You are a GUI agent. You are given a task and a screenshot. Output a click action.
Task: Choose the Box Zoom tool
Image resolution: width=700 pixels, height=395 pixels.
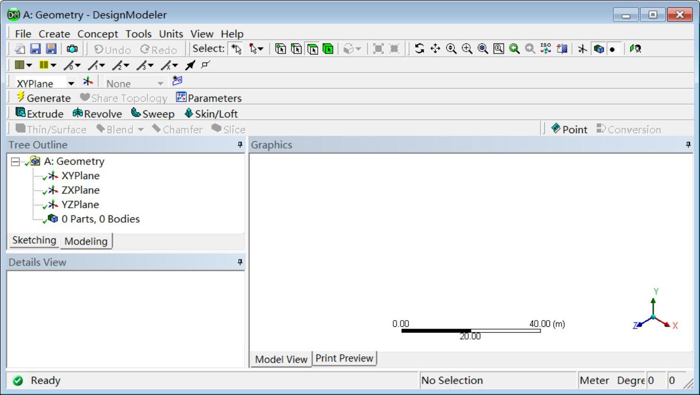coord(467,49)
